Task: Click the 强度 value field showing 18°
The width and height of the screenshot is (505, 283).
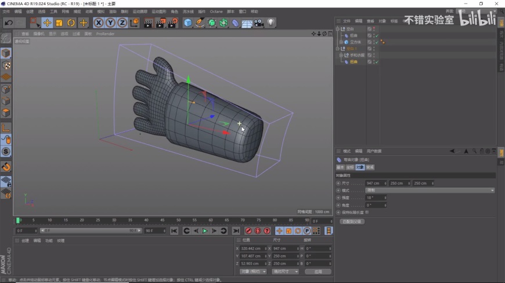Action: (374, 197)
